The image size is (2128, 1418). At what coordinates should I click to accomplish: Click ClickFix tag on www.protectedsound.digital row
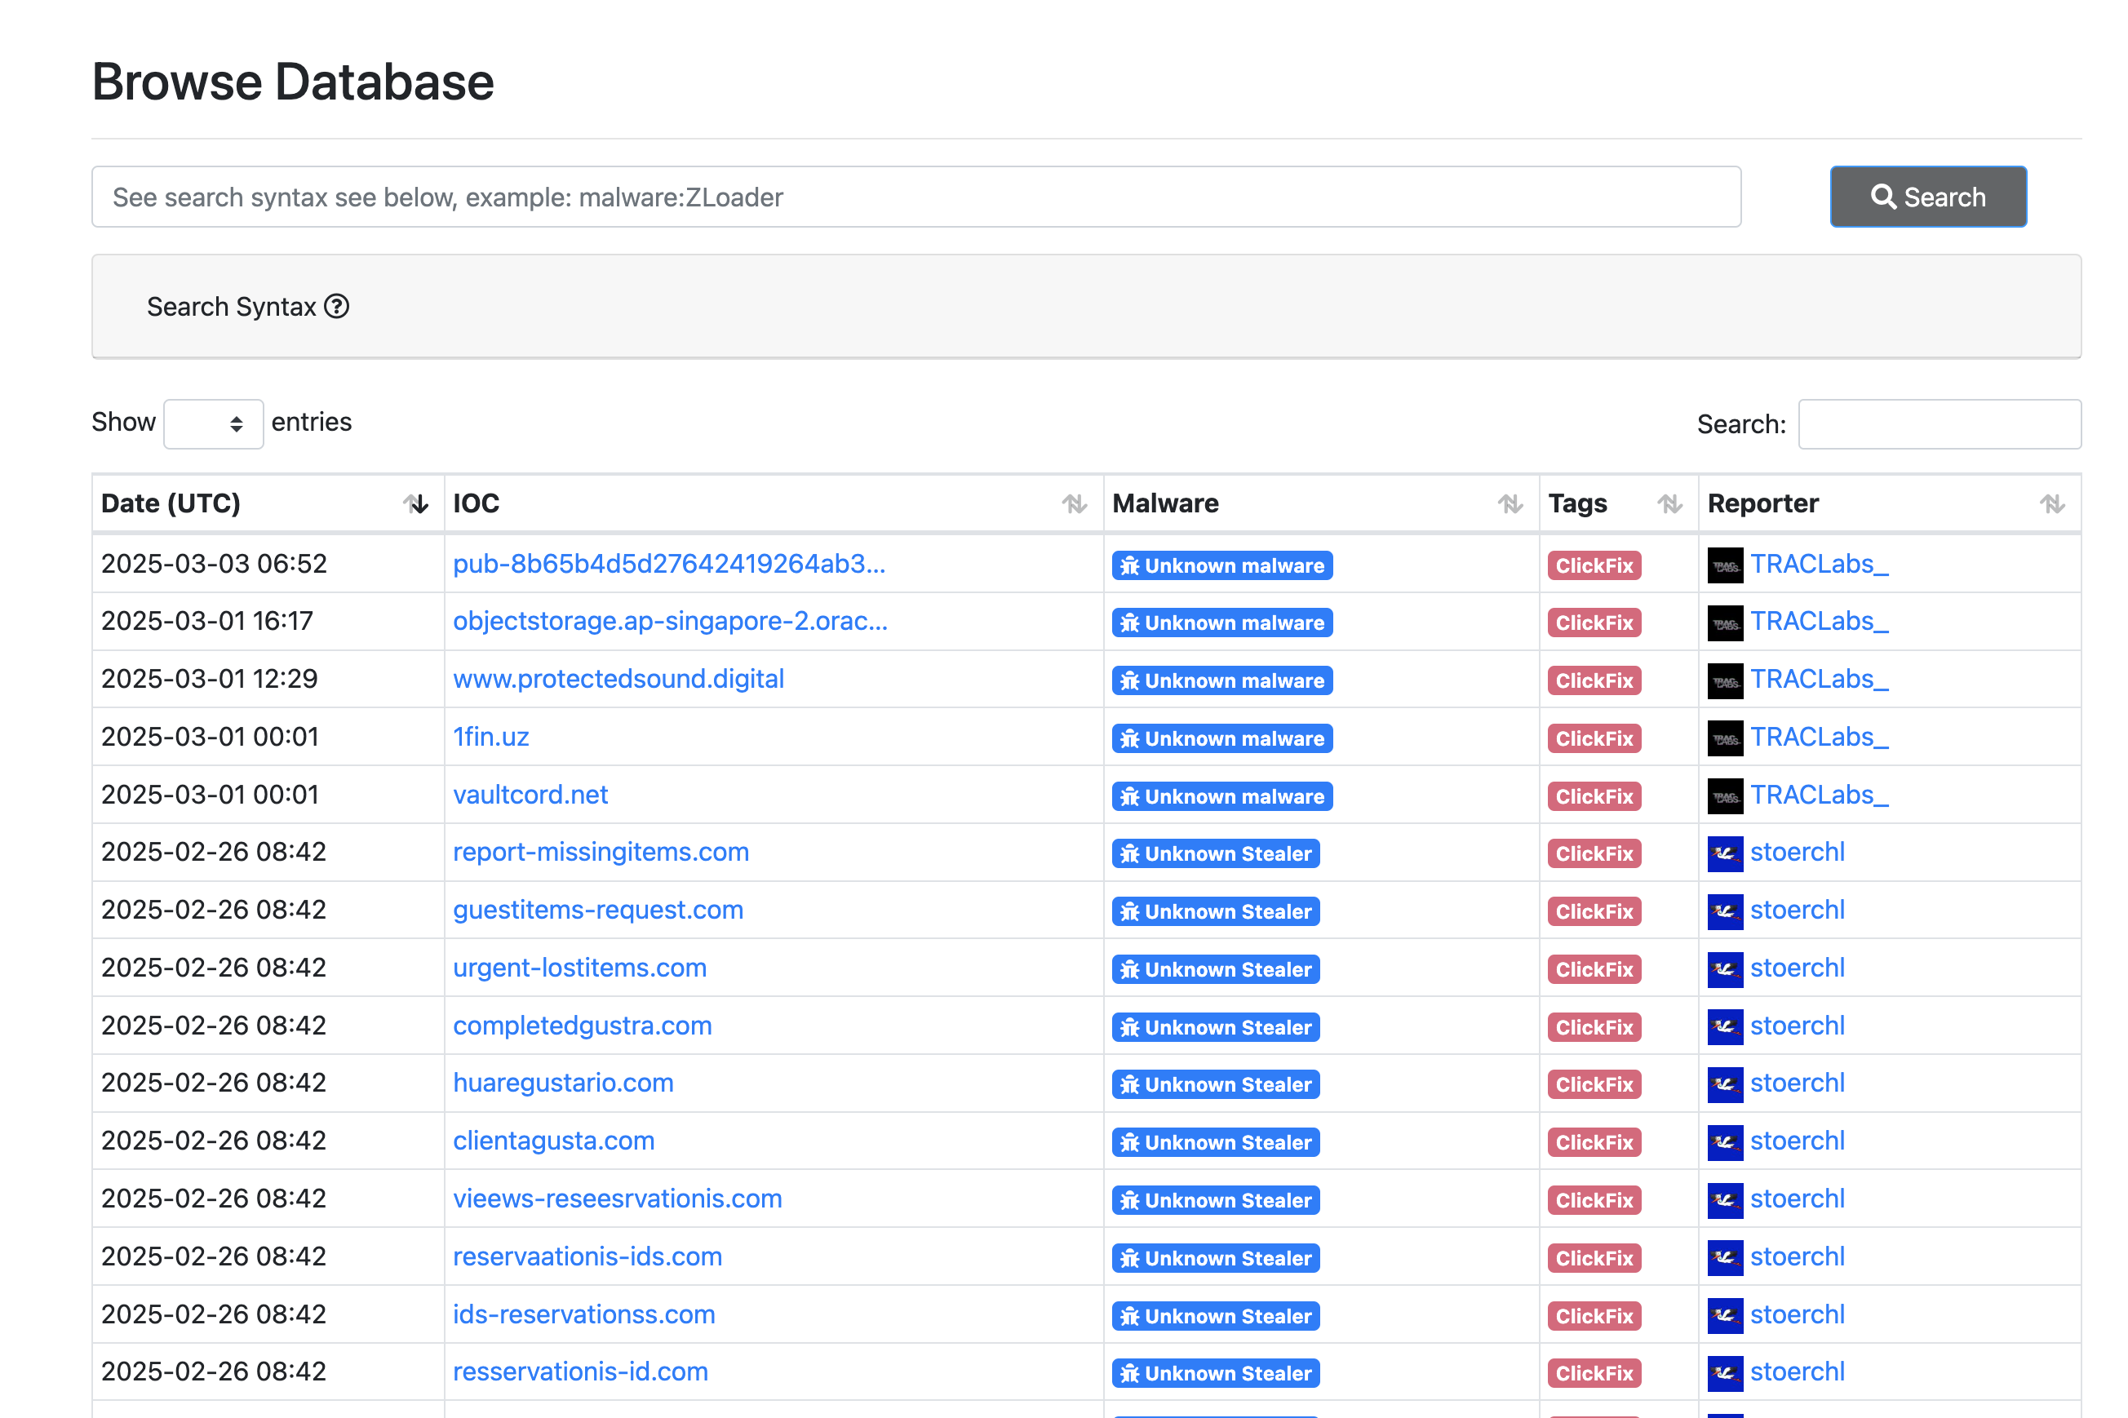[1593, 680]
